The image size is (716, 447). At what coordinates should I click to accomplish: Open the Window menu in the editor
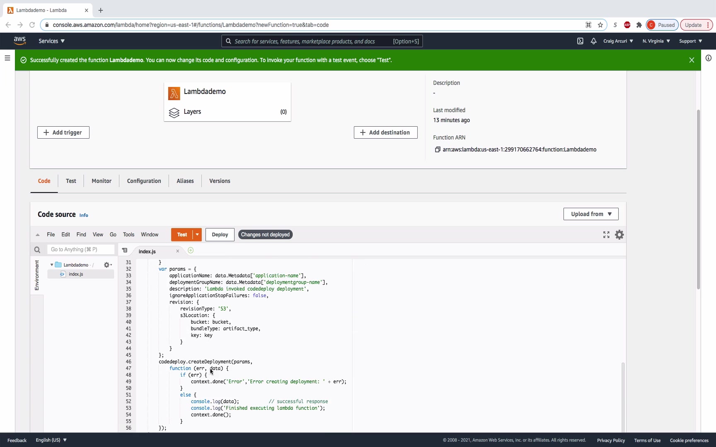pyautogui.click(x=150, y=235)
